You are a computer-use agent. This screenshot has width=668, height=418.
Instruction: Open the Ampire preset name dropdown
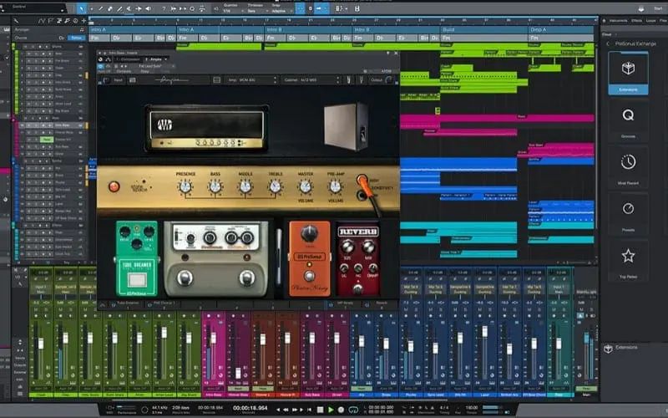(x=155, y=66)
